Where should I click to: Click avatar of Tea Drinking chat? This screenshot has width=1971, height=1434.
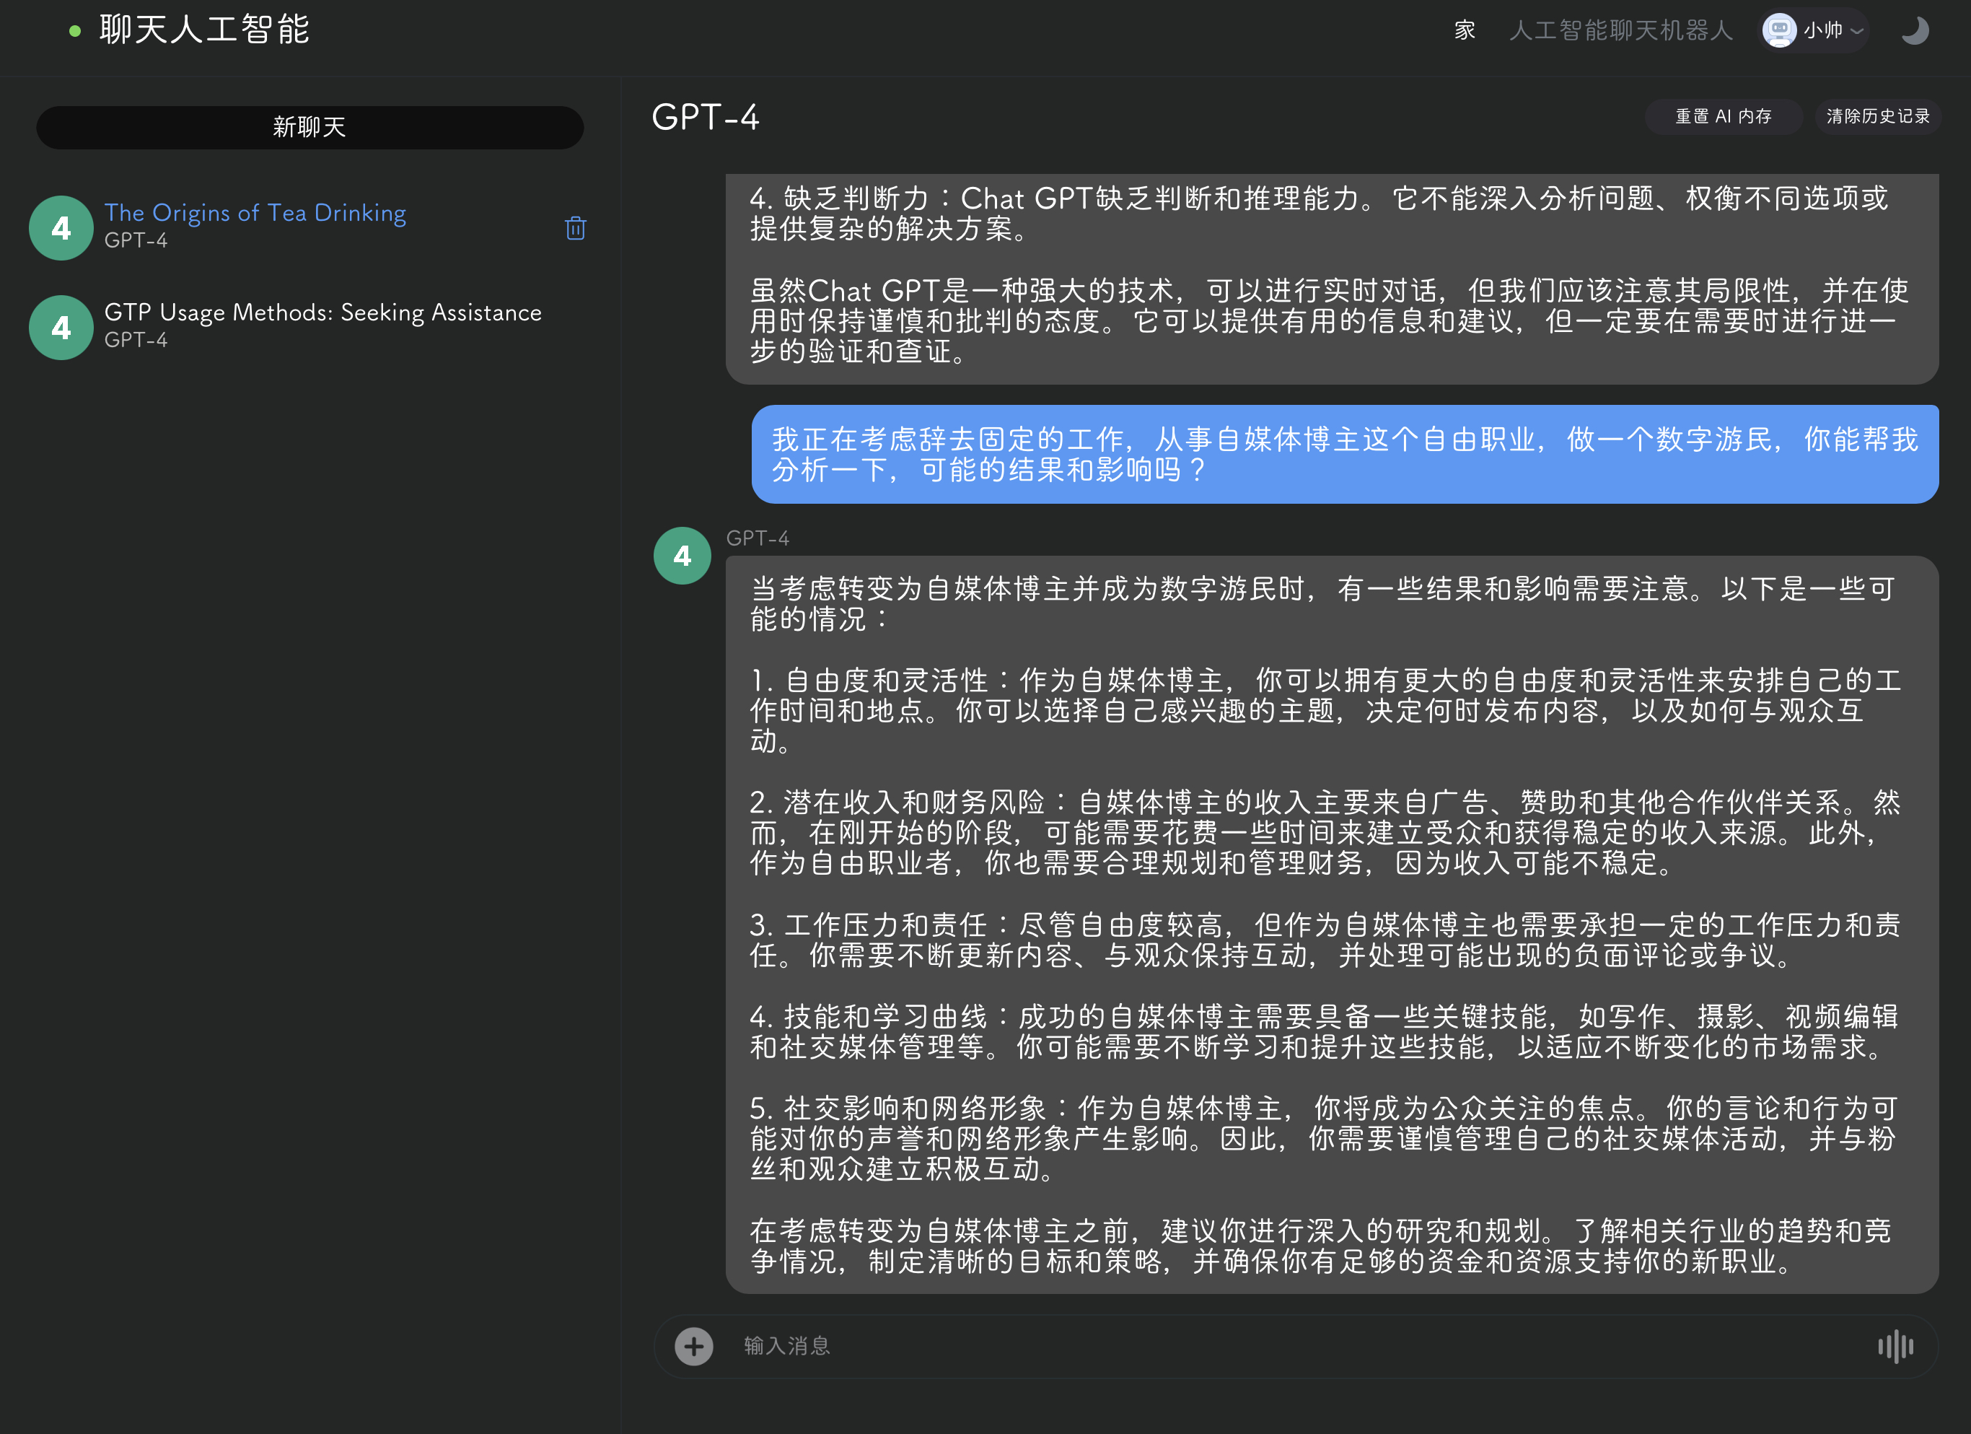pyautogui.click(x=61, y=228)
